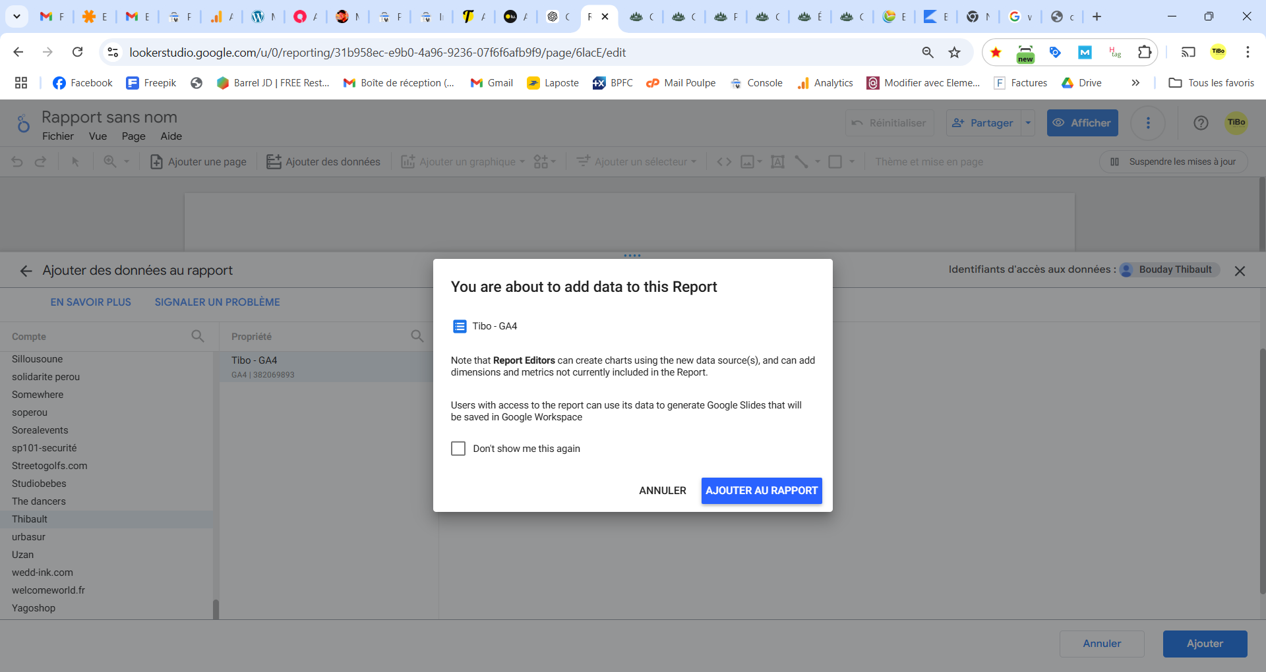1266x672 pixels.
Task: Expand the Partager dropdown arrow
Action: tap(1028, 123)
